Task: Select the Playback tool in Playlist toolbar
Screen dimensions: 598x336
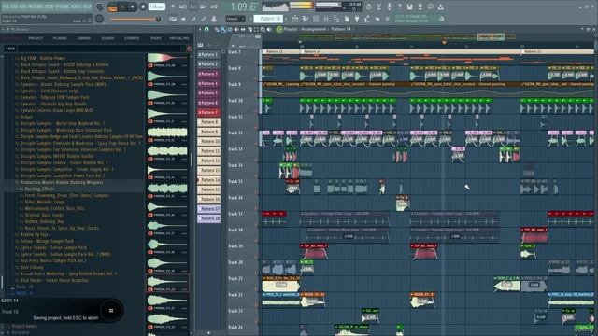Action: (269, 29)
